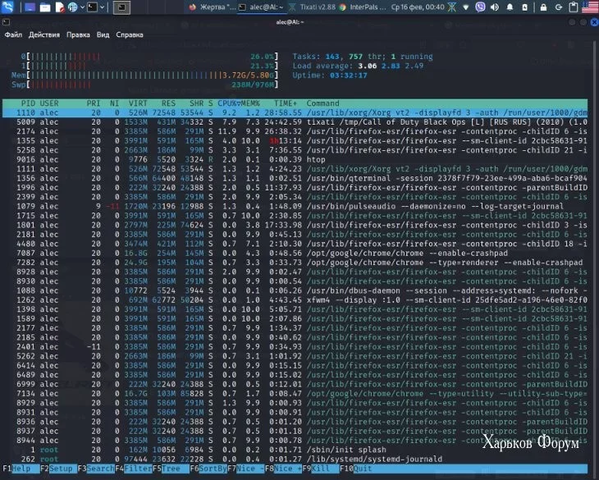Sort by the MEM% column header
Screen dimensions: 599x480
click(250, 103)
